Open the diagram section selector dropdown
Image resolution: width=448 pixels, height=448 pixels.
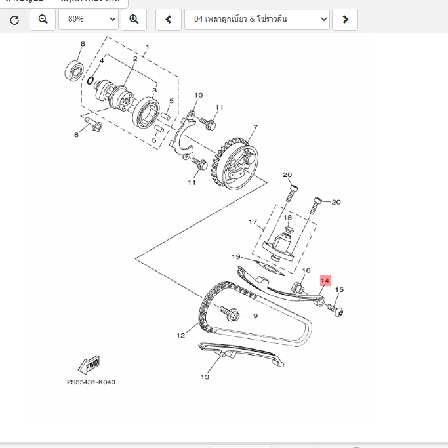click(257, 19)
